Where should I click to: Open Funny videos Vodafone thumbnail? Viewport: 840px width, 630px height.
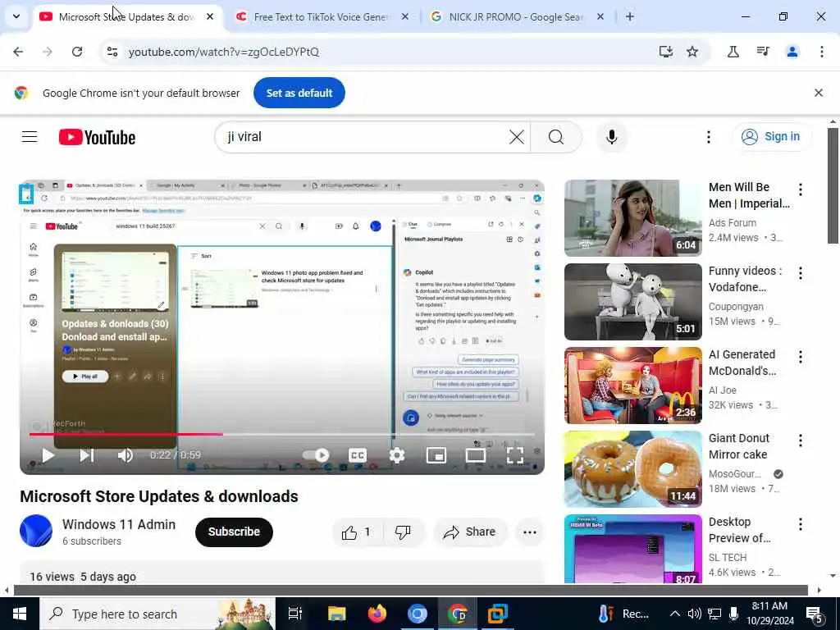coord(632,302)
